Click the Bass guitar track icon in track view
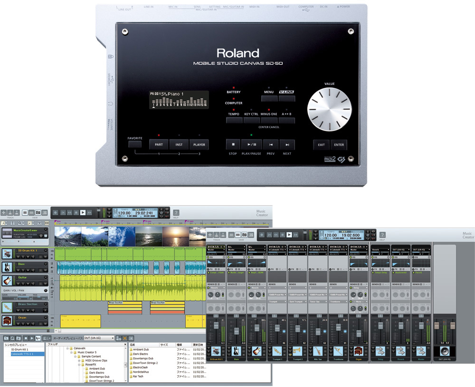475x387 pixels. point(7,267)
